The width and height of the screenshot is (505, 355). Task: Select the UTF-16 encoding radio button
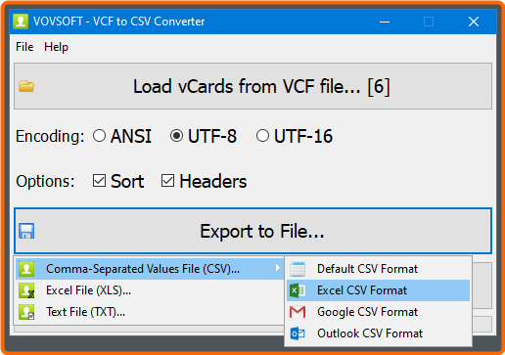(x=262, y=136)
